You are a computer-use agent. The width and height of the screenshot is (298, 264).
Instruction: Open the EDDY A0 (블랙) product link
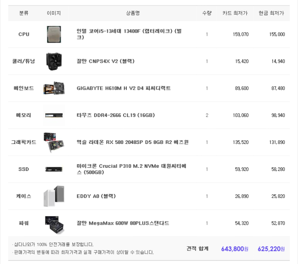96,196
